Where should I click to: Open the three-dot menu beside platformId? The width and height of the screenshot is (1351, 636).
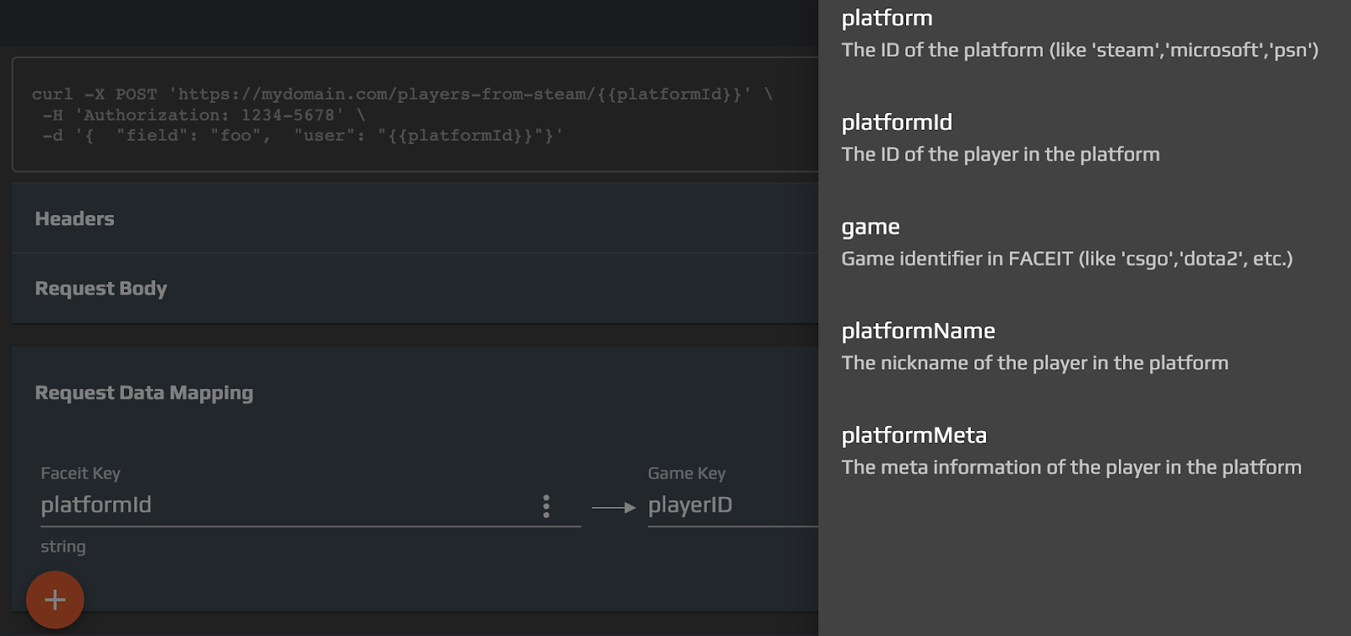[x=546, y=506]
